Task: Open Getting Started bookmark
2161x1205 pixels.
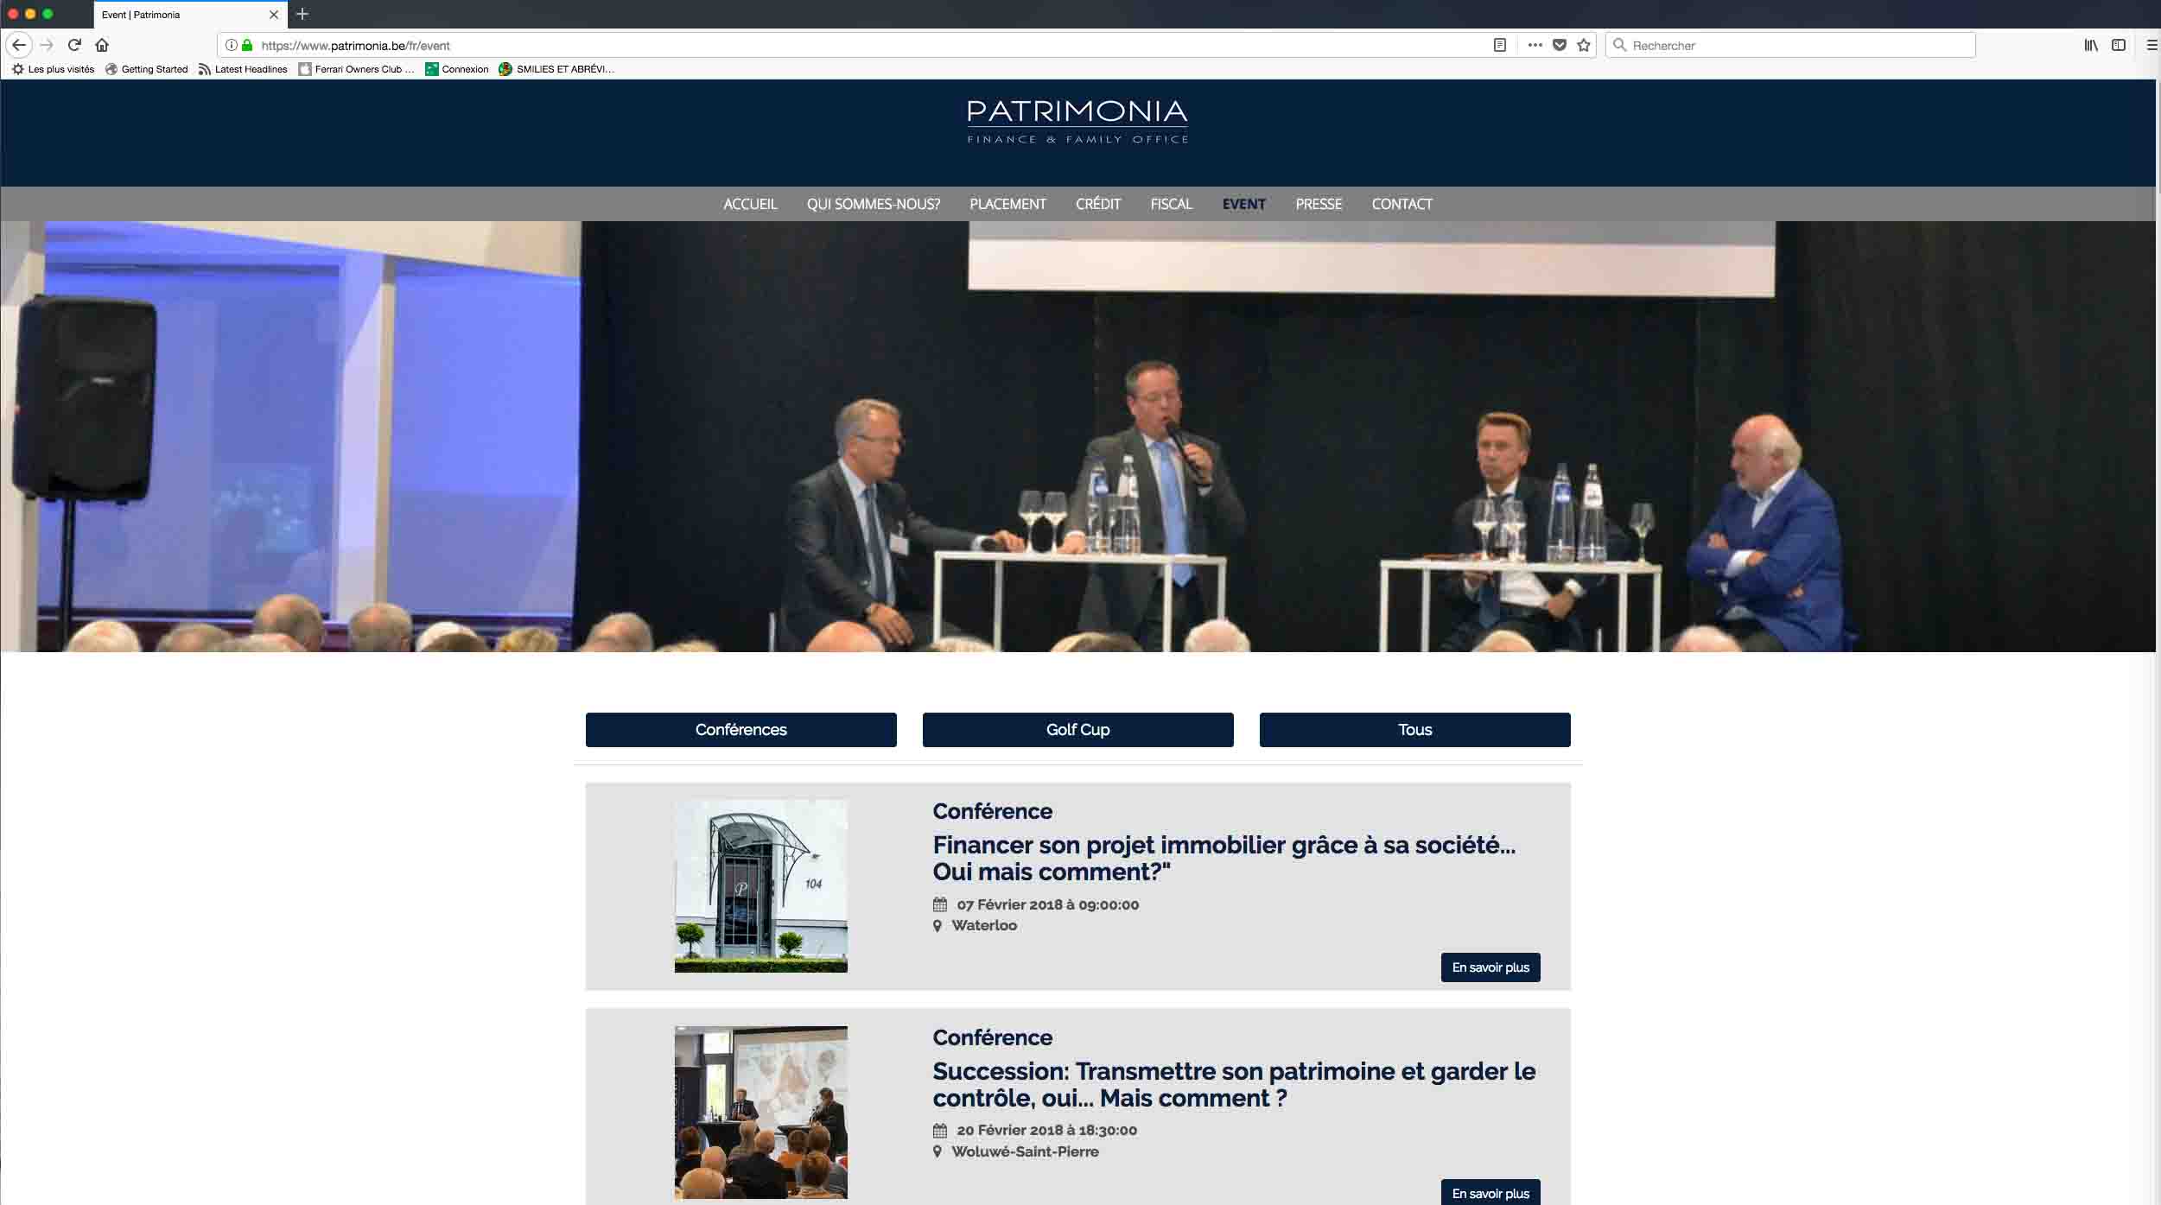Action: [x=147, y=69]
